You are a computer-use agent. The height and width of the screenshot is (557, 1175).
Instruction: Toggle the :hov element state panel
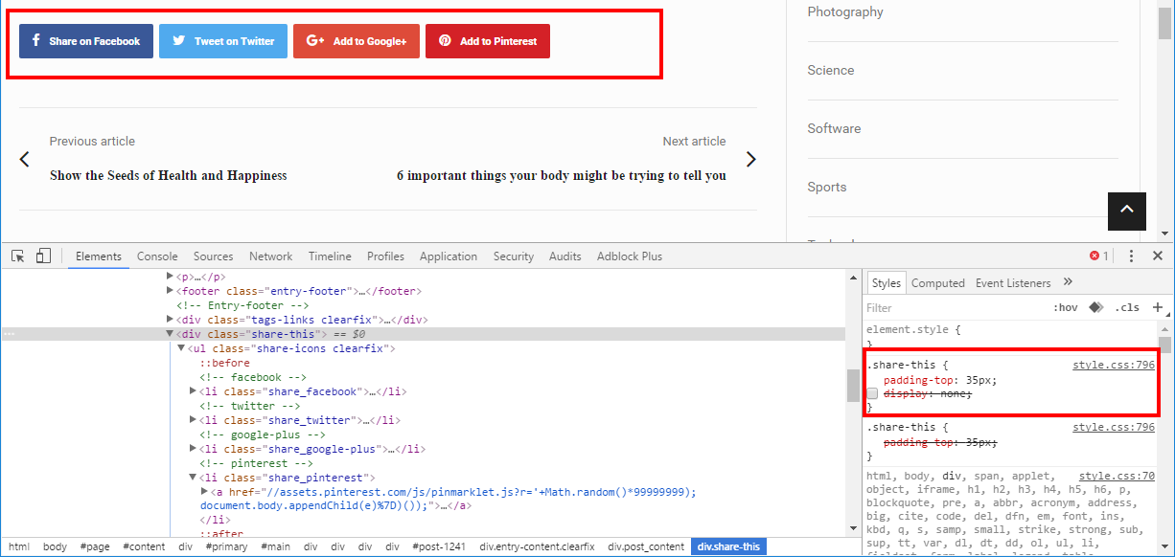pyautogui.click(x=1065, y=308)
